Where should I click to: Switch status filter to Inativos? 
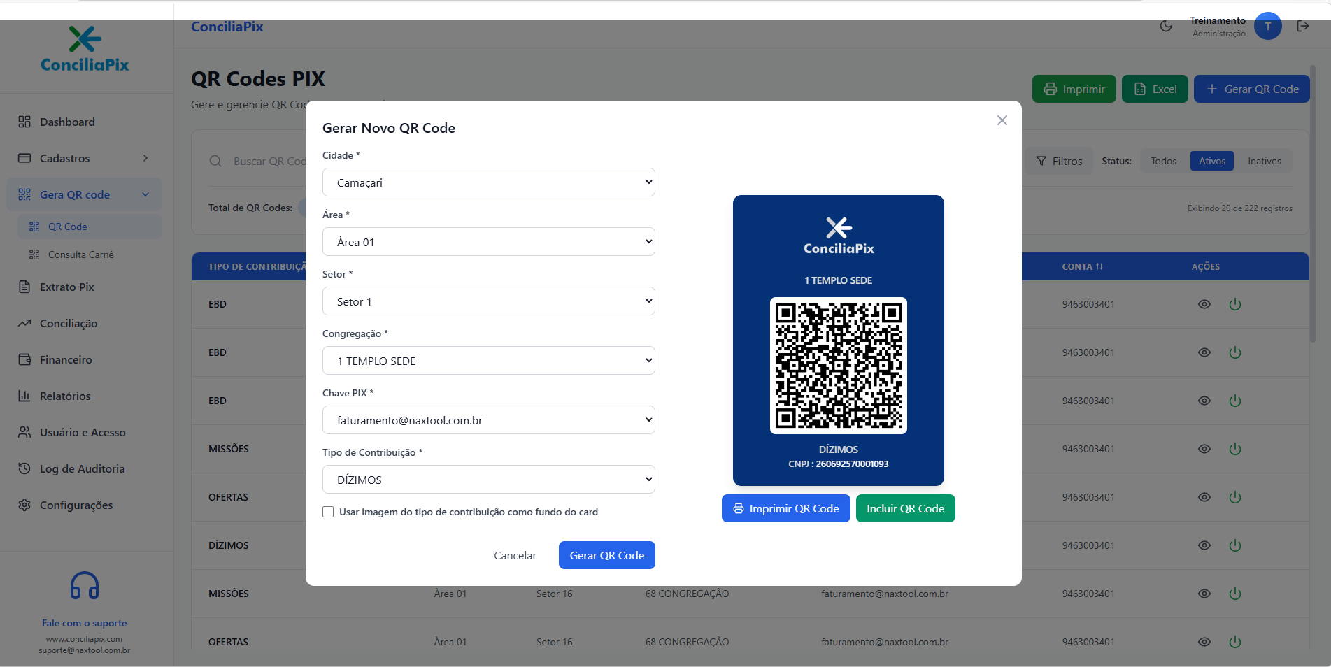pos(1263,160)
